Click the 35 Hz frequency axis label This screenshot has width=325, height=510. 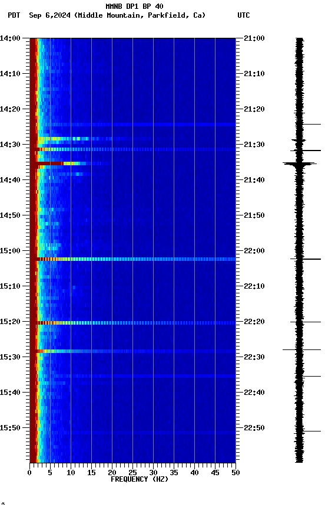tap(174, 473)
